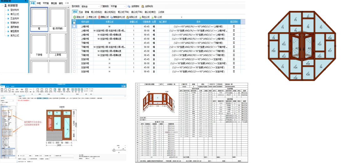Select 窗型图库 in the data tree

click(x=15, y=31)
